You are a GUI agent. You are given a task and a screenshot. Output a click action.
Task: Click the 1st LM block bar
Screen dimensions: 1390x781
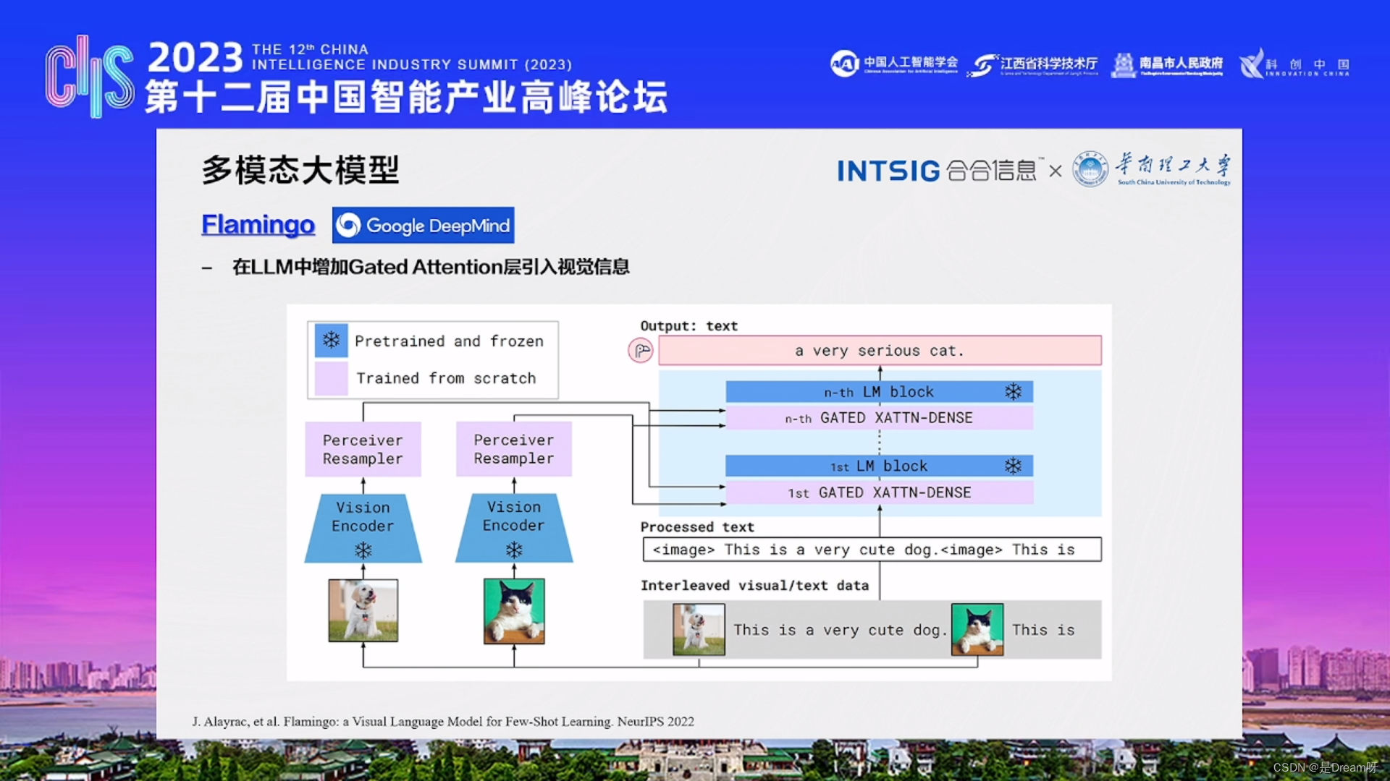(x=880, y=466)
